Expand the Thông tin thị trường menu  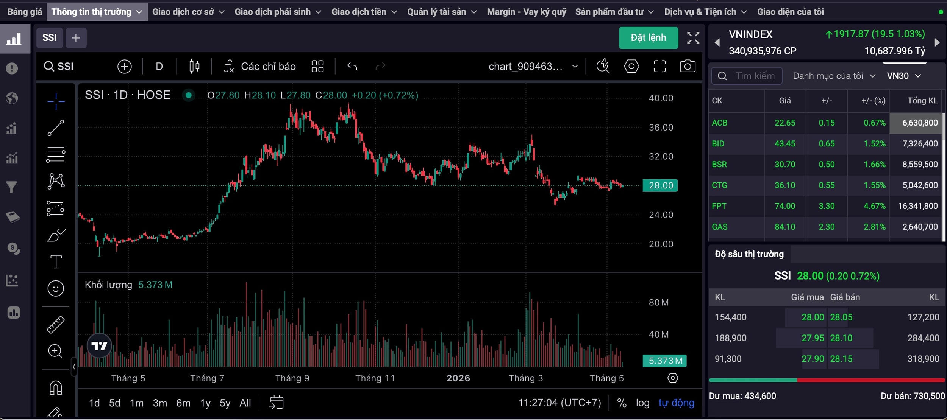[x=97, y=12]
